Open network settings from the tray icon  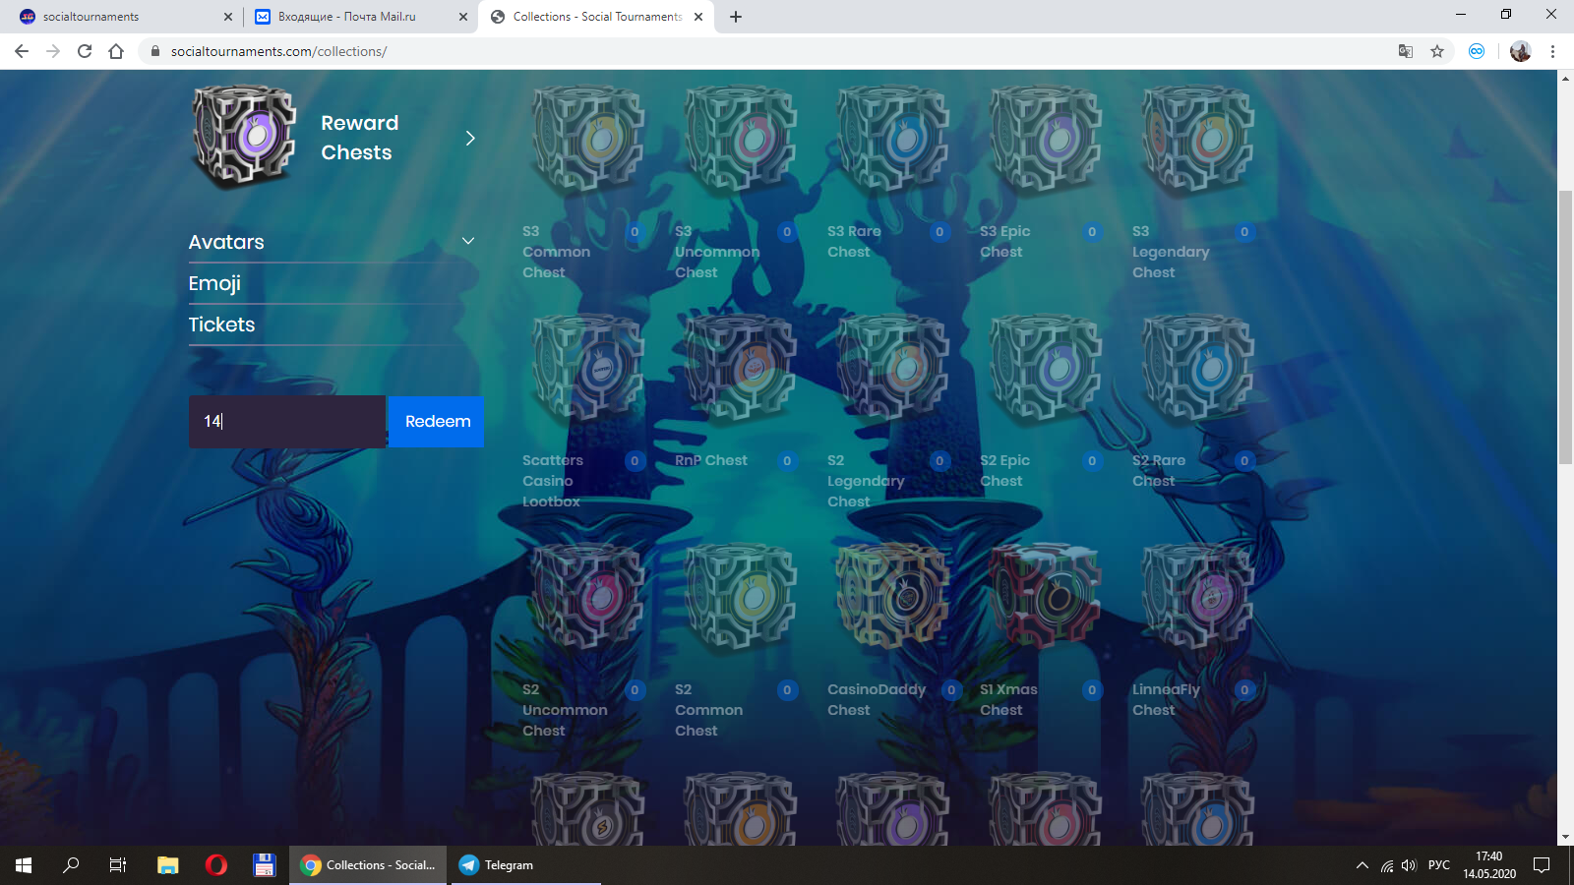tap(1386, 865)
